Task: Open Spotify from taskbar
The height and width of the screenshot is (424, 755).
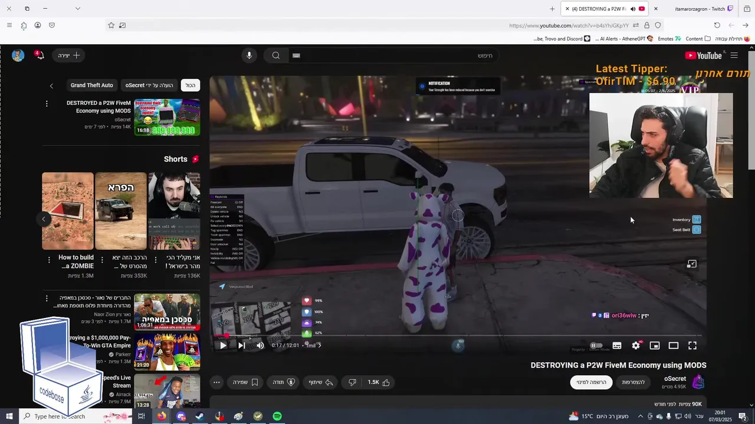Action: point(277,416)
